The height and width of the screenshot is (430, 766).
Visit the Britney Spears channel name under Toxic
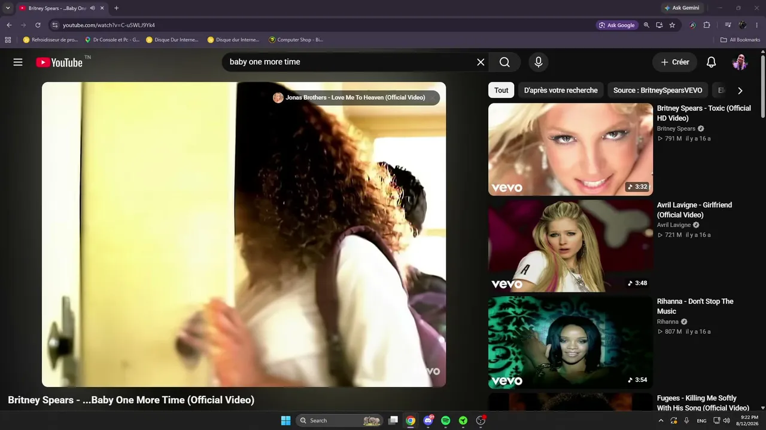[x=676, y=128]
